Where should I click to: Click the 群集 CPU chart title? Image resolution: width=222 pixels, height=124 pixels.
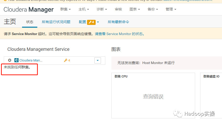click(x=121, y=76)
